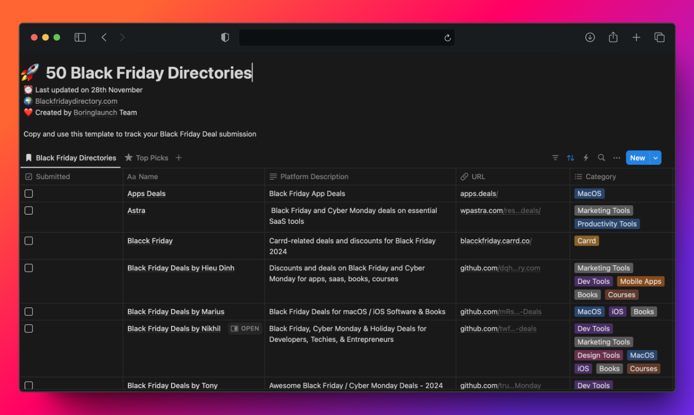
Task: Open the three-dots database options
Action: (x=616, y=158)
